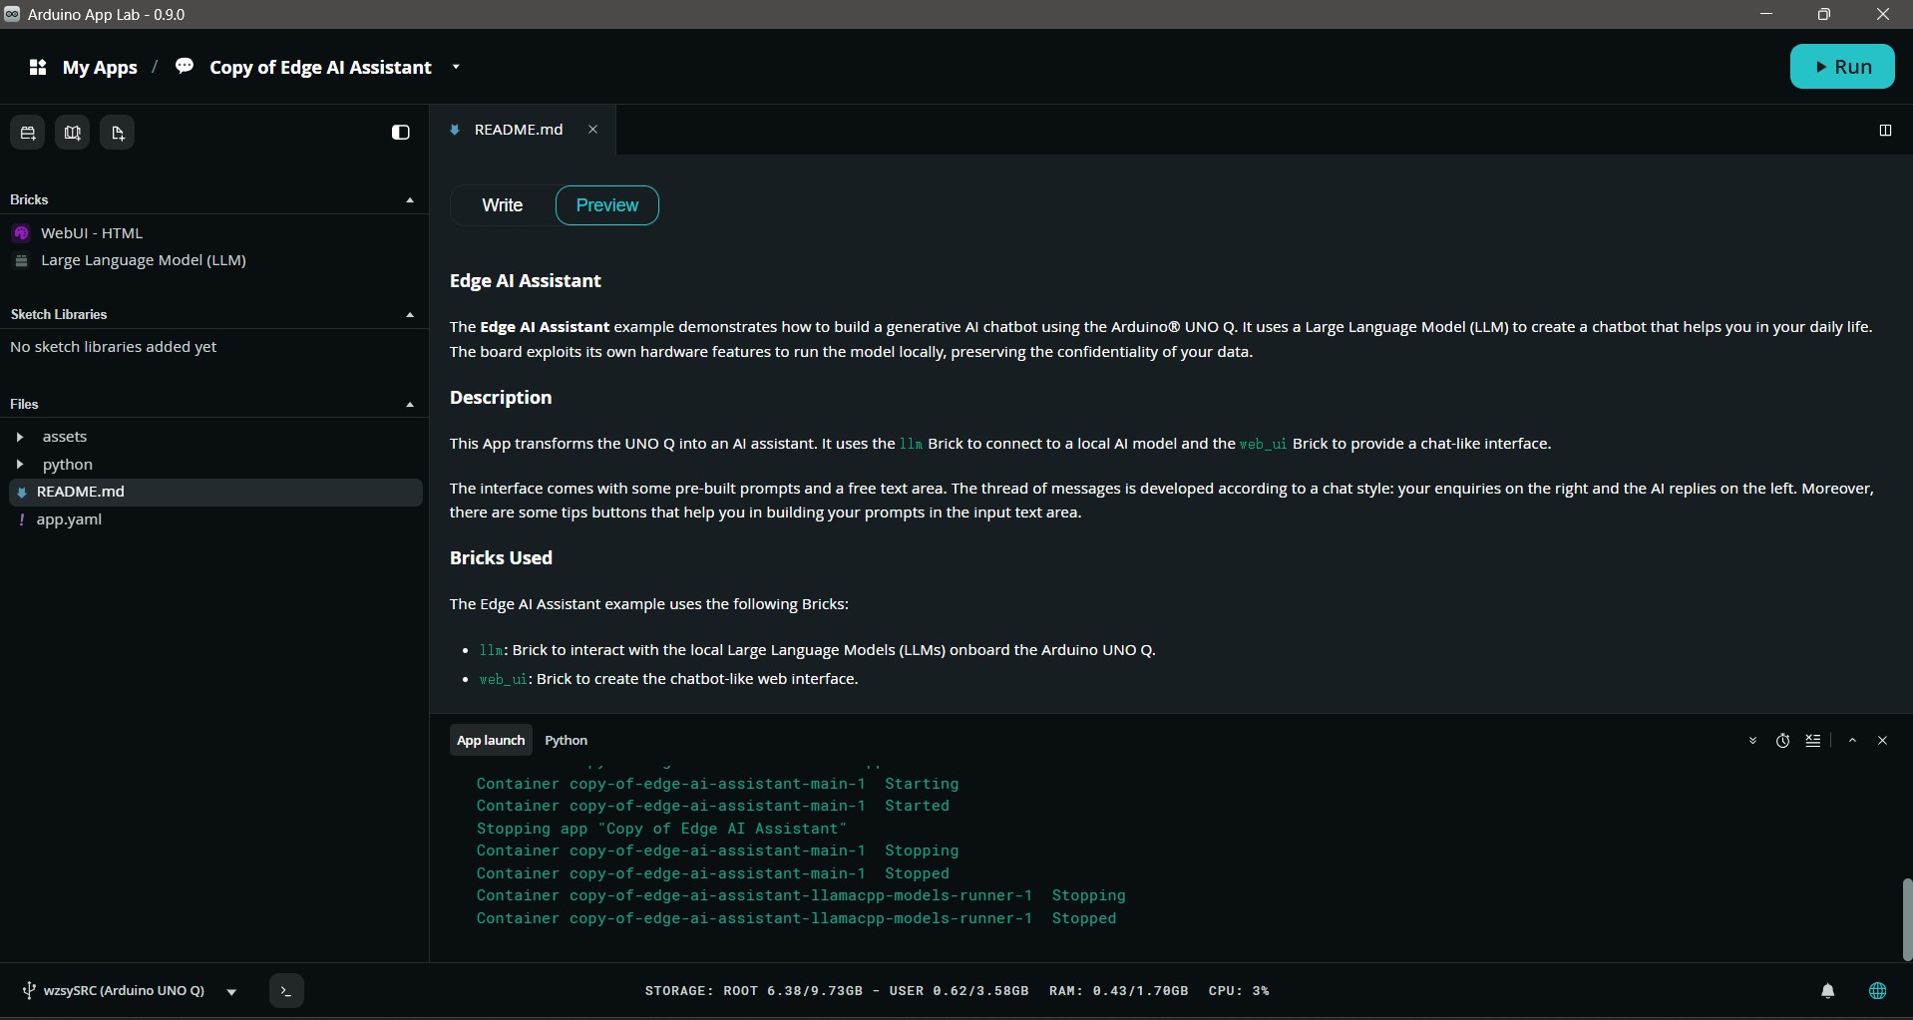Click the Description heading
Image resolution: width=1913 pixels, height=1020 pixels.
[501, 398]
